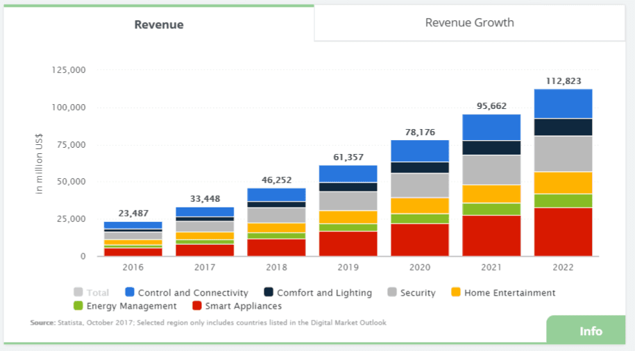Switch to the Revenue tab
Viewport: 635px width, 351px height.
[x=159, y=24]
